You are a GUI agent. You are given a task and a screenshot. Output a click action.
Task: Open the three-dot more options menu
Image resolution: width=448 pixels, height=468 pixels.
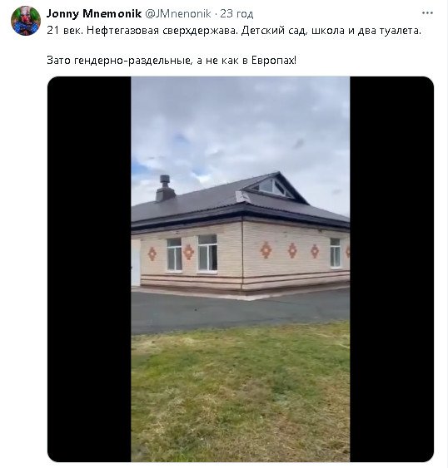427,12
